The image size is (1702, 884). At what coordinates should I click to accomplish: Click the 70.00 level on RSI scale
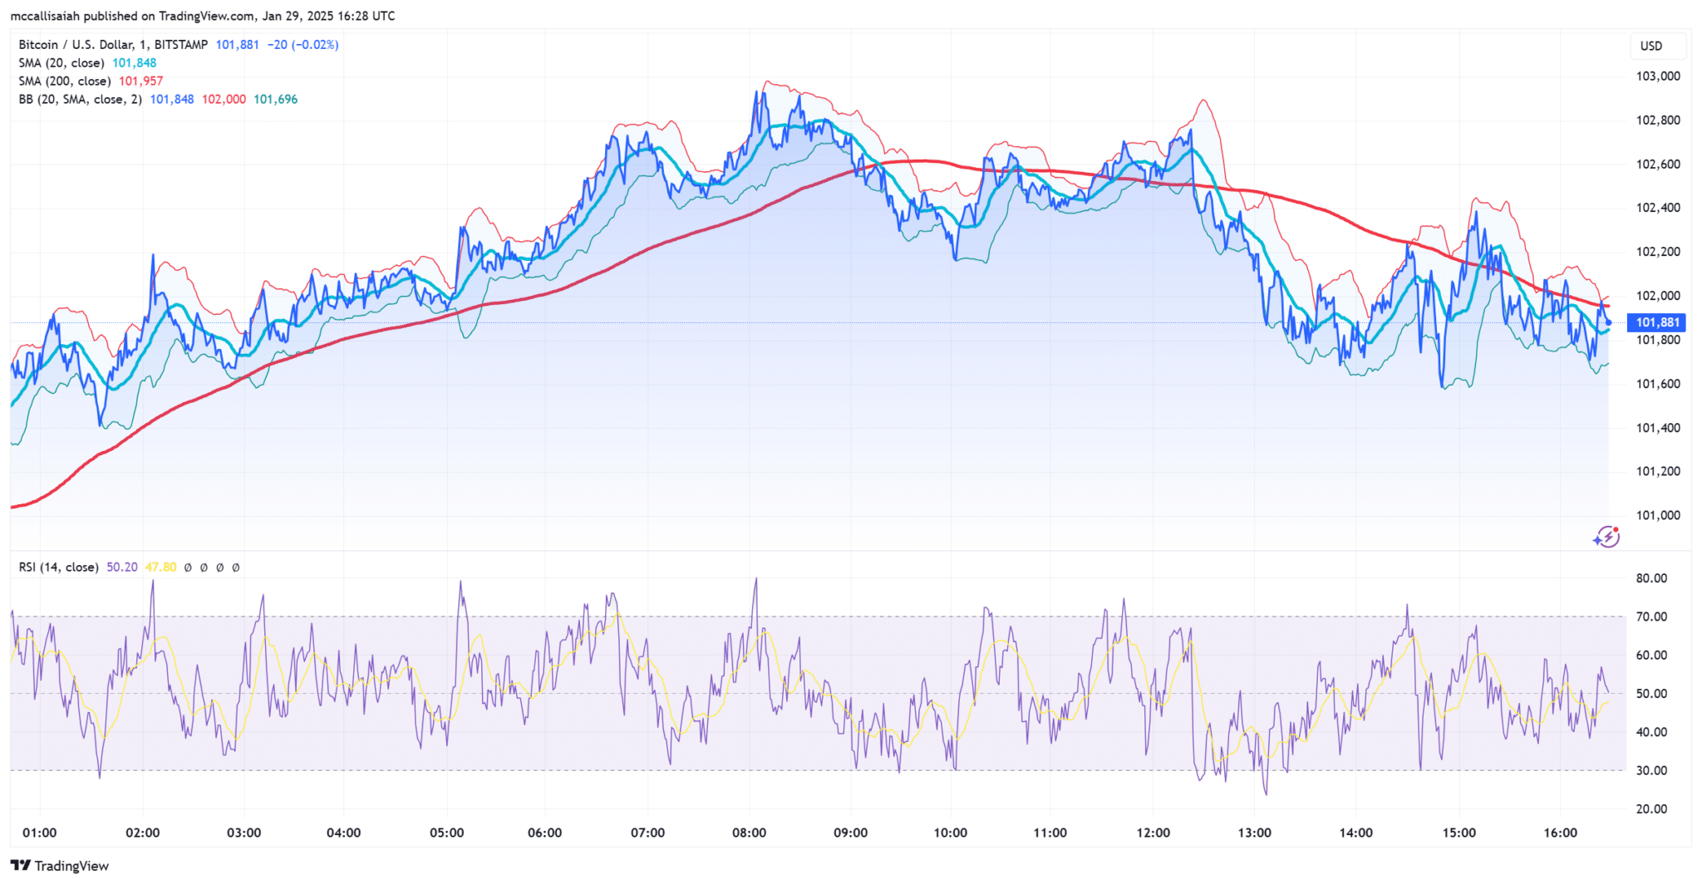click(1651, 616)
